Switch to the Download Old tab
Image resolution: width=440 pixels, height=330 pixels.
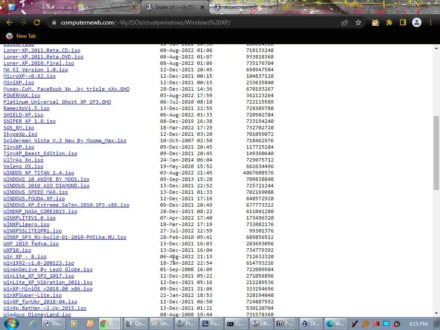click(x=38, y=7)
